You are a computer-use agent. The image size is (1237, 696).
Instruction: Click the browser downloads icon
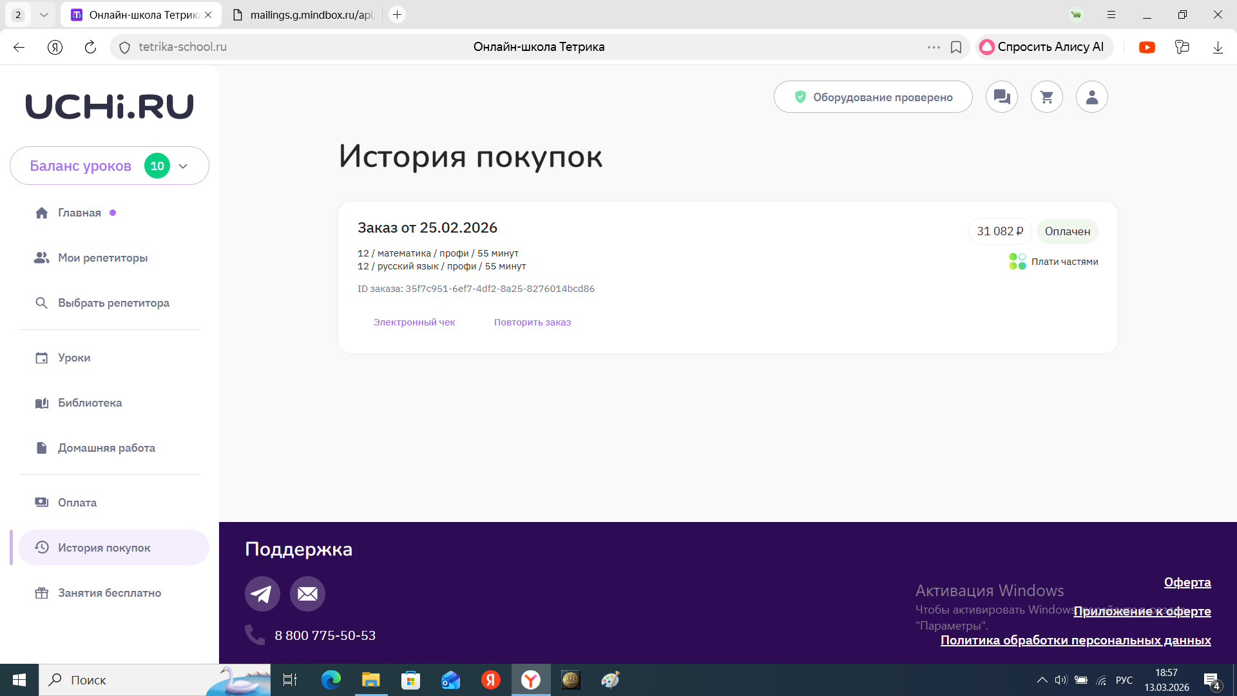click(1217, 47)
